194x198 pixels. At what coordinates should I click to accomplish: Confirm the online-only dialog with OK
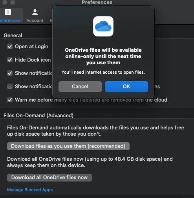click(x=126, y=87)
